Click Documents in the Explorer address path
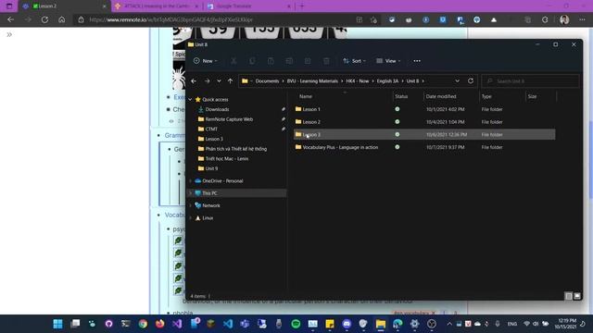 pos(267,81)
